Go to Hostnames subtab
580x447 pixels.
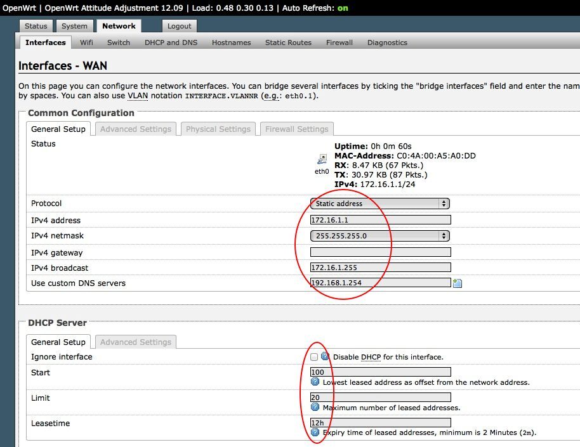pos(231,42)
